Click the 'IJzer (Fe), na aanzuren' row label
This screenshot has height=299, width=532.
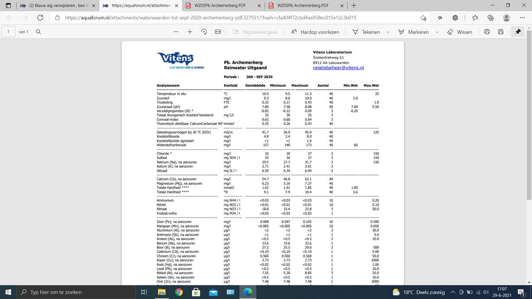click(x=174, y=221)
